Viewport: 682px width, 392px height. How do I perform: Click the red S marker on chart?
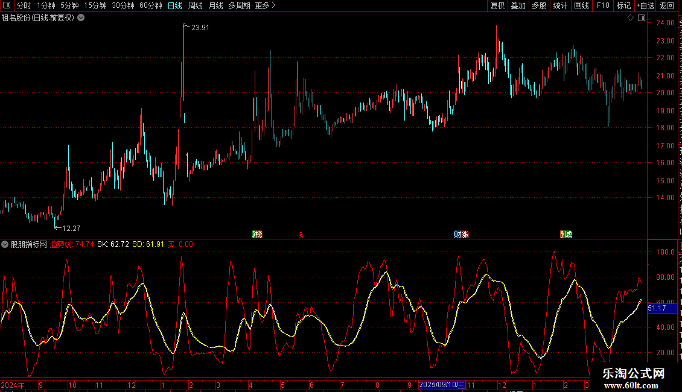click(x=301, y=235)
